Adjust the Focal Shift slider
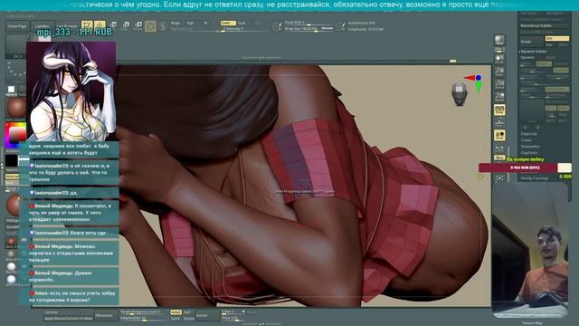Screen dimensions: 579x326 [308, 23]
